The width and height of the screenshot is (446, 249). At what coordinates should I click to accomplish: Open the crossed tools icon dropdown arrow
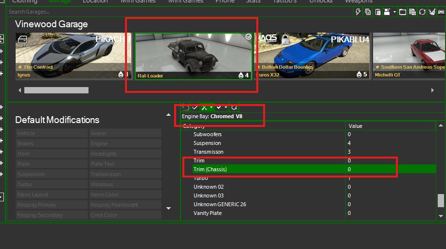point(212,107)
